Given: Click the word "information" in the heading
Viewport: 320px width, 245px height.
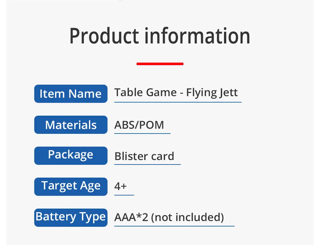Looking at the screenshot, I should 197,36.
